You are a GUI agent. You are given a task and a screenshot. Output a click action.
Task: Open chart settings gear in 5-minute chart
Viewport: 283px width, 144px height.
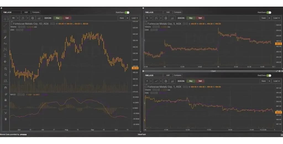tap(166, 18)
